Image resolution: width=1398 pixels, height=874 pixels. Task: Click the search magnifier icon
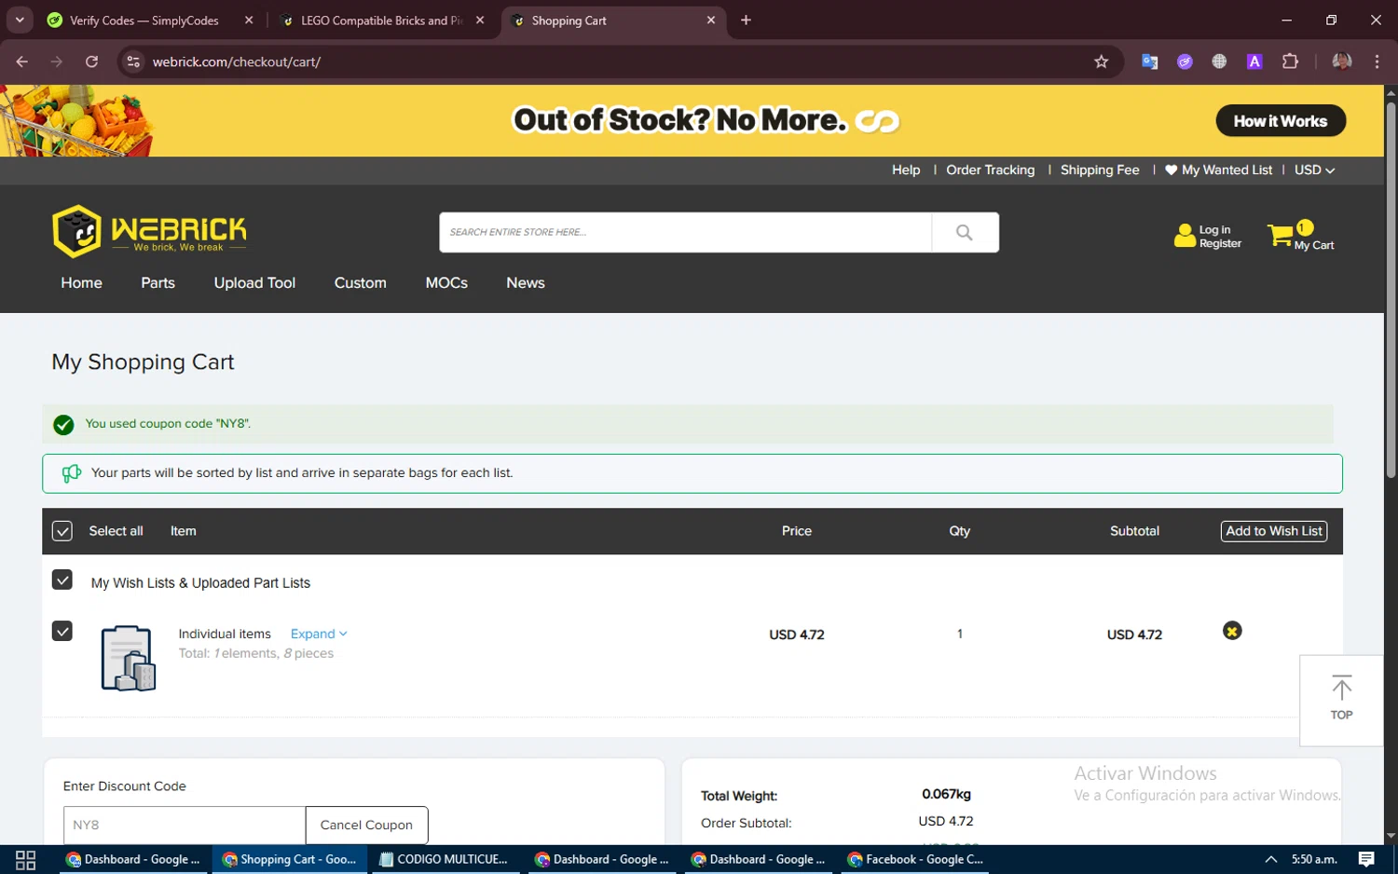pos(965,232)
